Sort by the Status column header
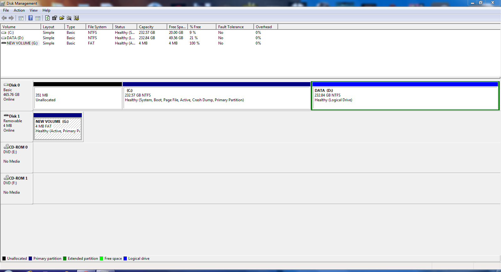This screenshot has width=501, height=272. click(125, 27)
